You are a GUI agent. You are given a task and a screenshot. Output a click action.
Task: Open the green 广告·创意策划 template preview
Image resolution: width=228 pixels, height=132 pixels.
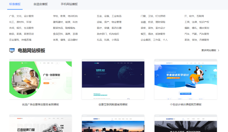click(41, 79)
